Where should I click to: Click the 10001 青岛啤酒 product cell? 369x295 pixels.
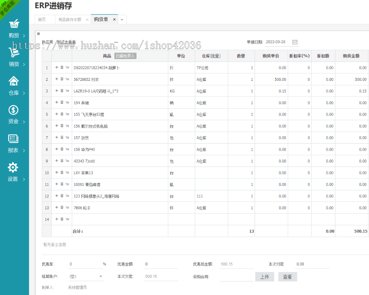coord(120,185)
